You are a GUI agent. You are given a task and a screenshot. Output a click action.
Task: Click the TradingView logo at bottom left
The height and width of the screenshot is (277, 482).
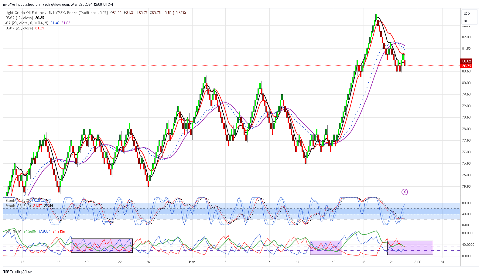click(x=18, y=272)
